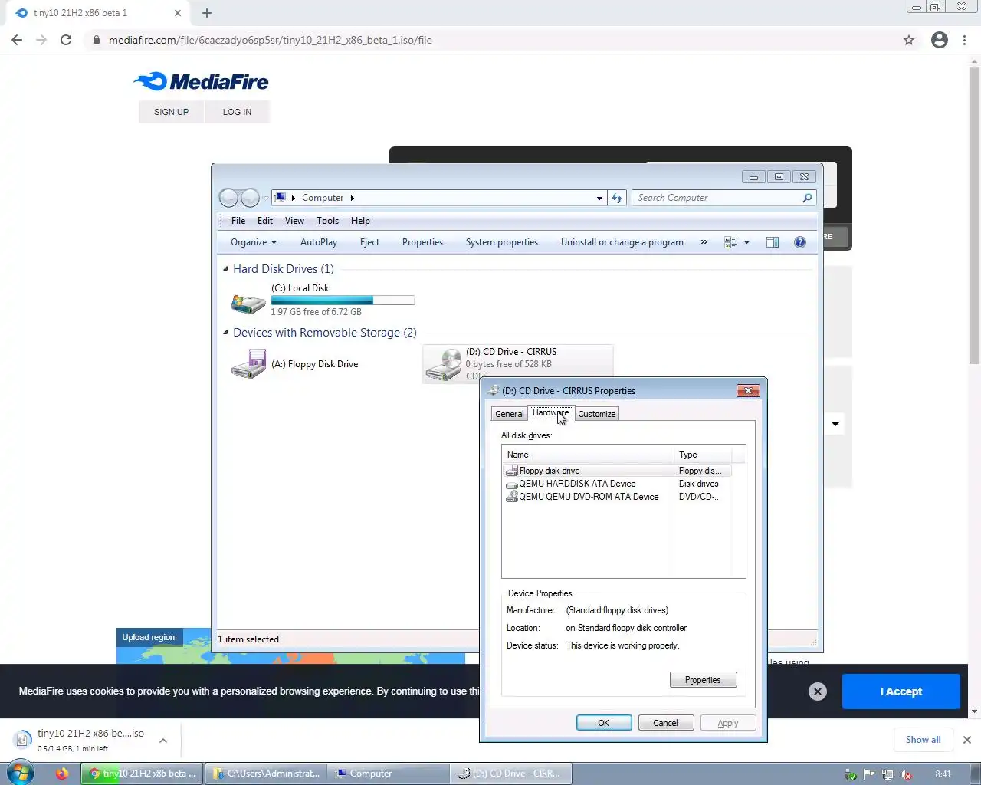The image size is (981, 785).
Task: Open address bar history dropdown
Action: [x=599, y=198]
